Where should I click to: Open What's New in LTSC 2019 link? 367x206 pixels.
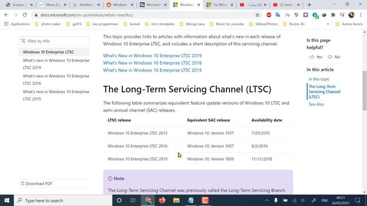click(x=153, y=56)
